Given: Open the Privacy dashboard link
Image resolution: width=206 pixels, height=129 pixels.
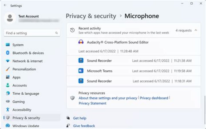Looking at the screenshot, I should tap(154, 98).
